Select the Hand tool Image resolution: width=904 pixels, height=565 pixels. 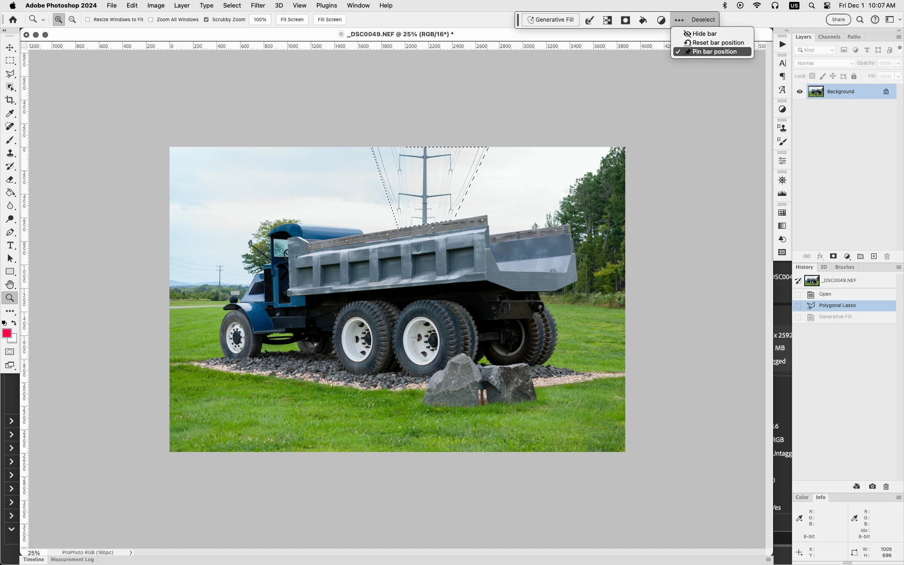[x=10, y=284]
